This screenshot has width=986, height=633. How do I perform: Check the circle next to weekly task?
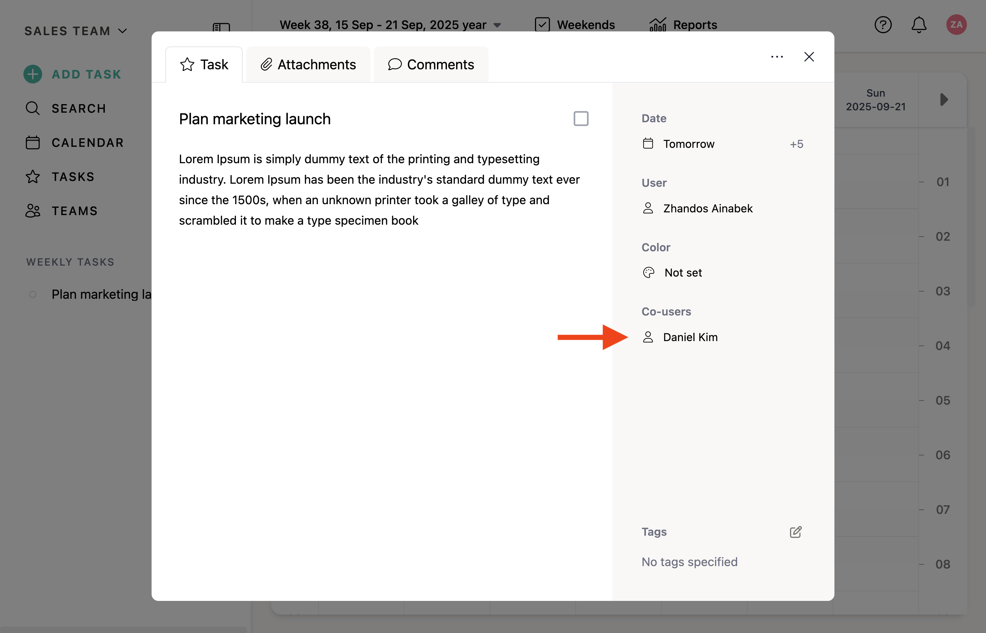coord(33,294)
